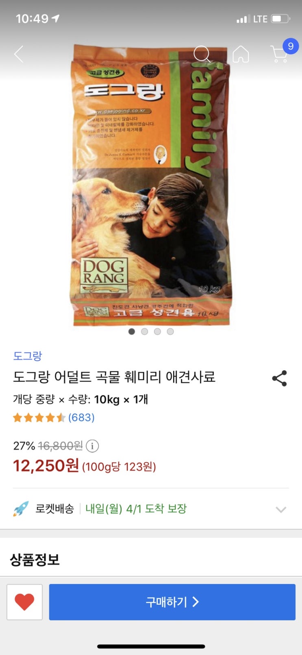Open the 도그랑 brand link

[x=28, y=356]
